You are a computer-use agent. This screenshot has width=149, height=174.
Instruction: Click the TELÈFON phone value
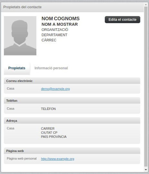48,109
